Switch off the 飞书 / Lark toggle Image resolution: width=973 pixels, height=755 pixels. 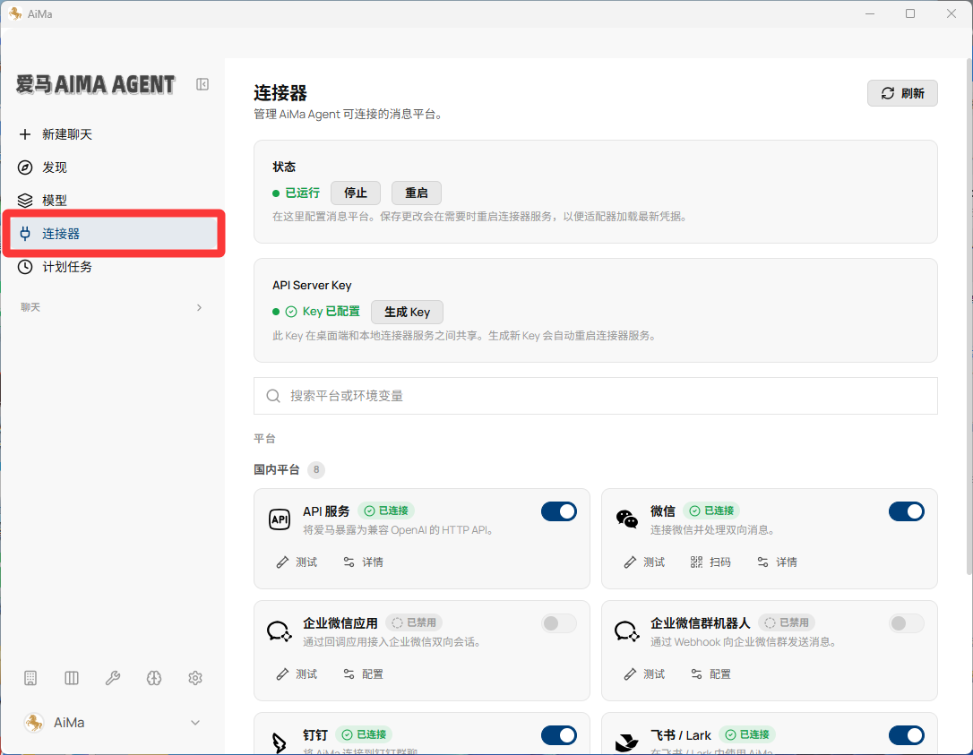(x=907, y=735)
